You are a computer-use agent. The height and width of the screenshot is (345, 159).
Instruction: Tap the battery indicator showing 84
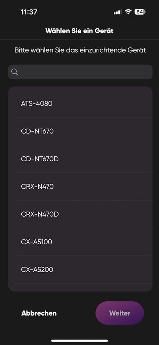[140, 12]
